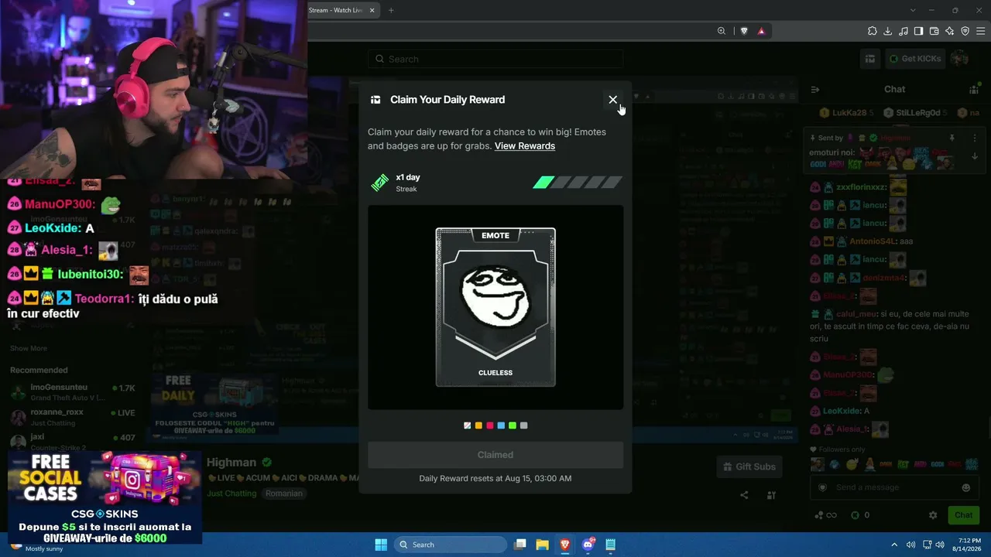
Task: Open Notepad from the taskbar
Action: click(610, 545)
